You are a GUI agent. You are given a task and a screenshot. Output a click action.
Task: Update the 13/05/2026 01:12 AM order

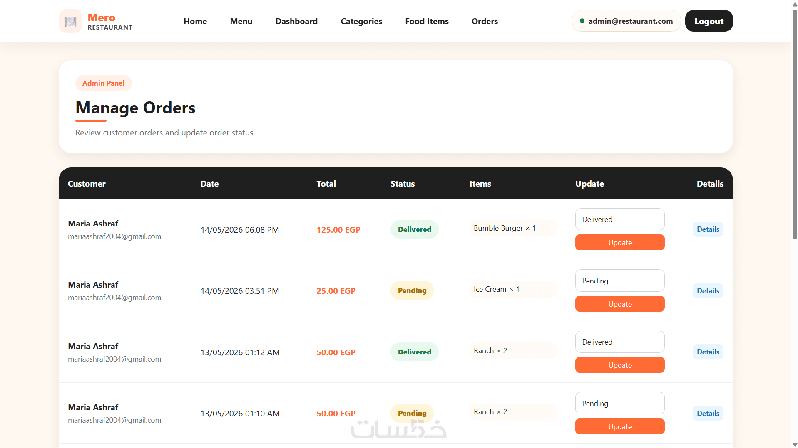(x=620, y=365)
